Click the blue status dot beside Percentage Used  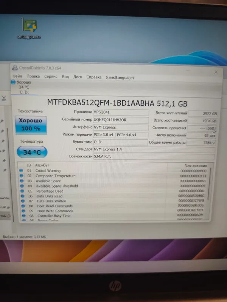(22, 191)
